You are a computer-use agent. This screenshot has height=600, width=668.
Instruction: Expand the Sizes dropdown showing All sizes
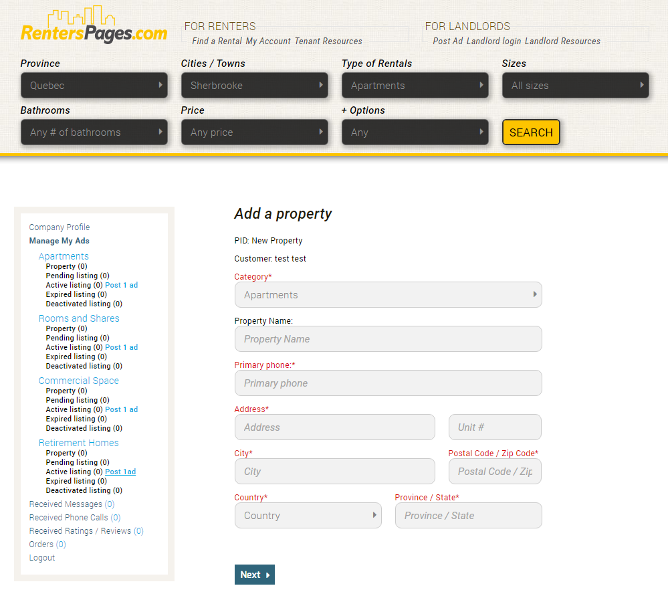576,85
